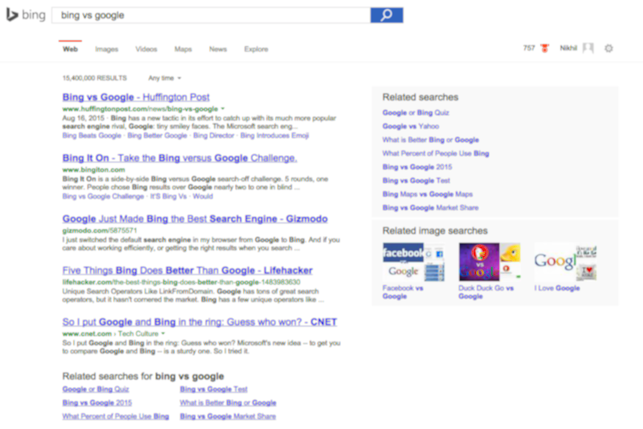
Task: Click bottom 'Bing vs Google 2015' link
Action: pos(97,402)
